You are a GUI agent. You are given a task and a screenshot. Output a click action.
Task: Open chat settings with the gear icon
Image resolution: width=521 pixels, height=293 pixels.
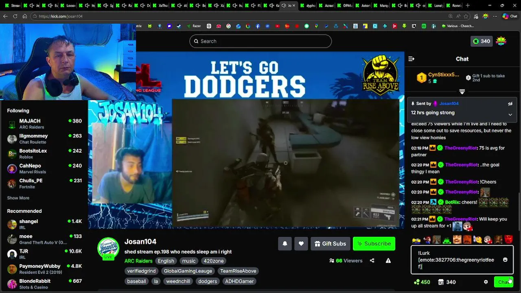click(x=486, y=282)
